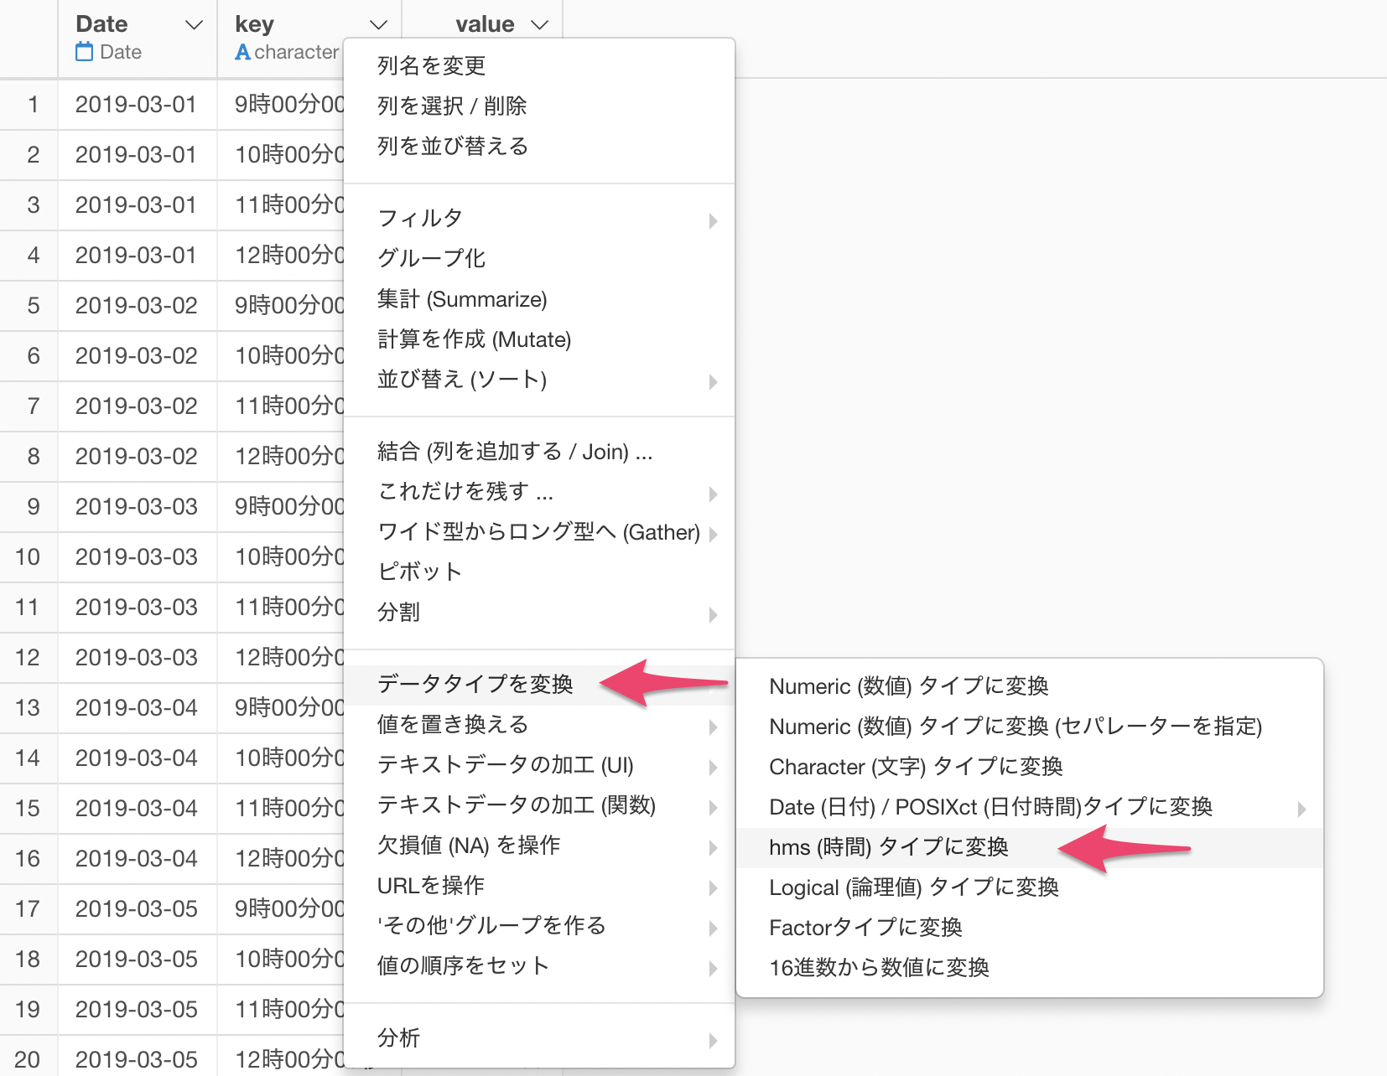Open the key column dropdown chevron
1387x1076 pixels.
[x=378, y=25]
